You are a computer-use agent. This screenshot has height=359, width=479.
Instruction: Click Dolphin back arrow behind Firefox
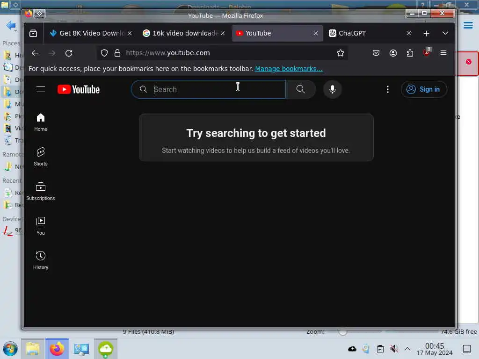click(11, 25)
